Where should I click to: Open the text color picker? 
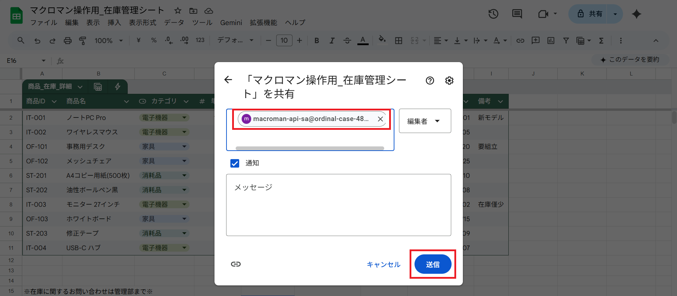[363, 41]
